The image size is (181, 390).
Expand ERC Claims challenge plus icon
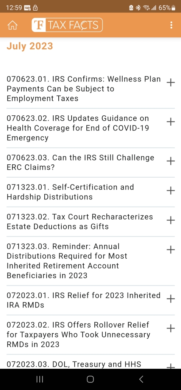coord(171,161)
